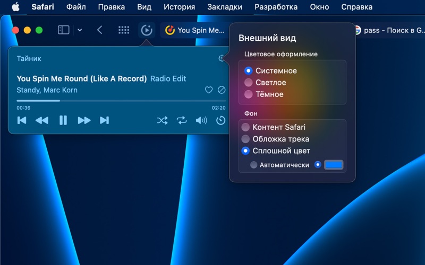Open the volume control
Screen dimensions: 425x265
point(201,120)
